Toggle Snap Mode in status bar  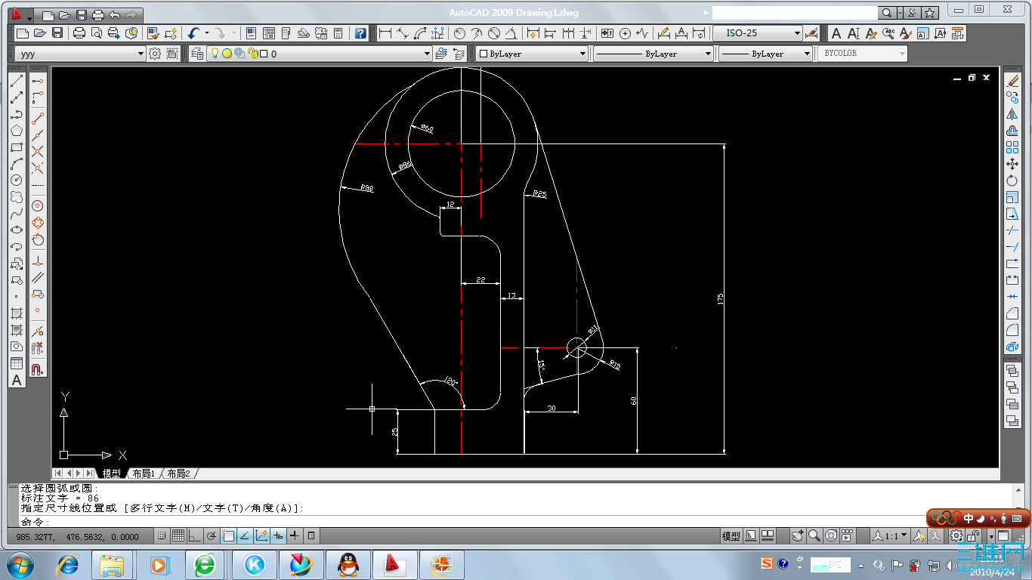pyautogui.click(x=162, y=535)
